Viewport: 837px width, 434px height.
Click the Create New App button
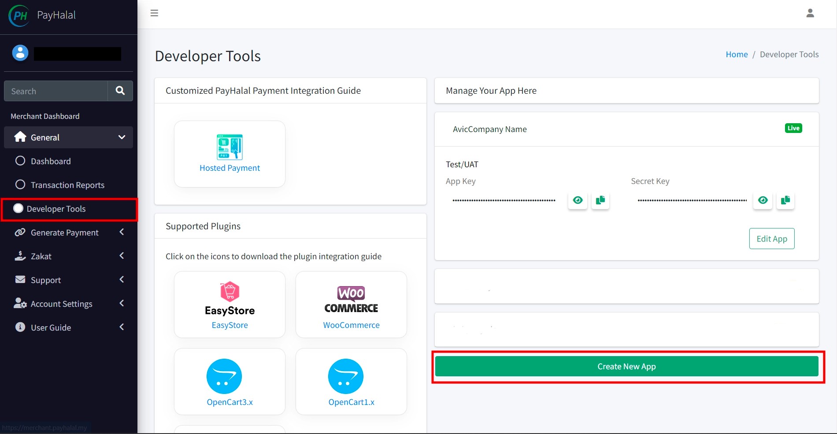[x=626, y=366]
